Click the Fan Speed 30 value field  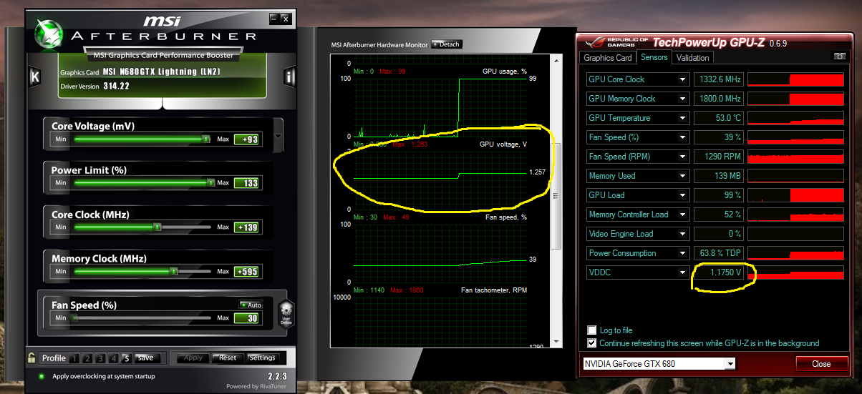248,318
